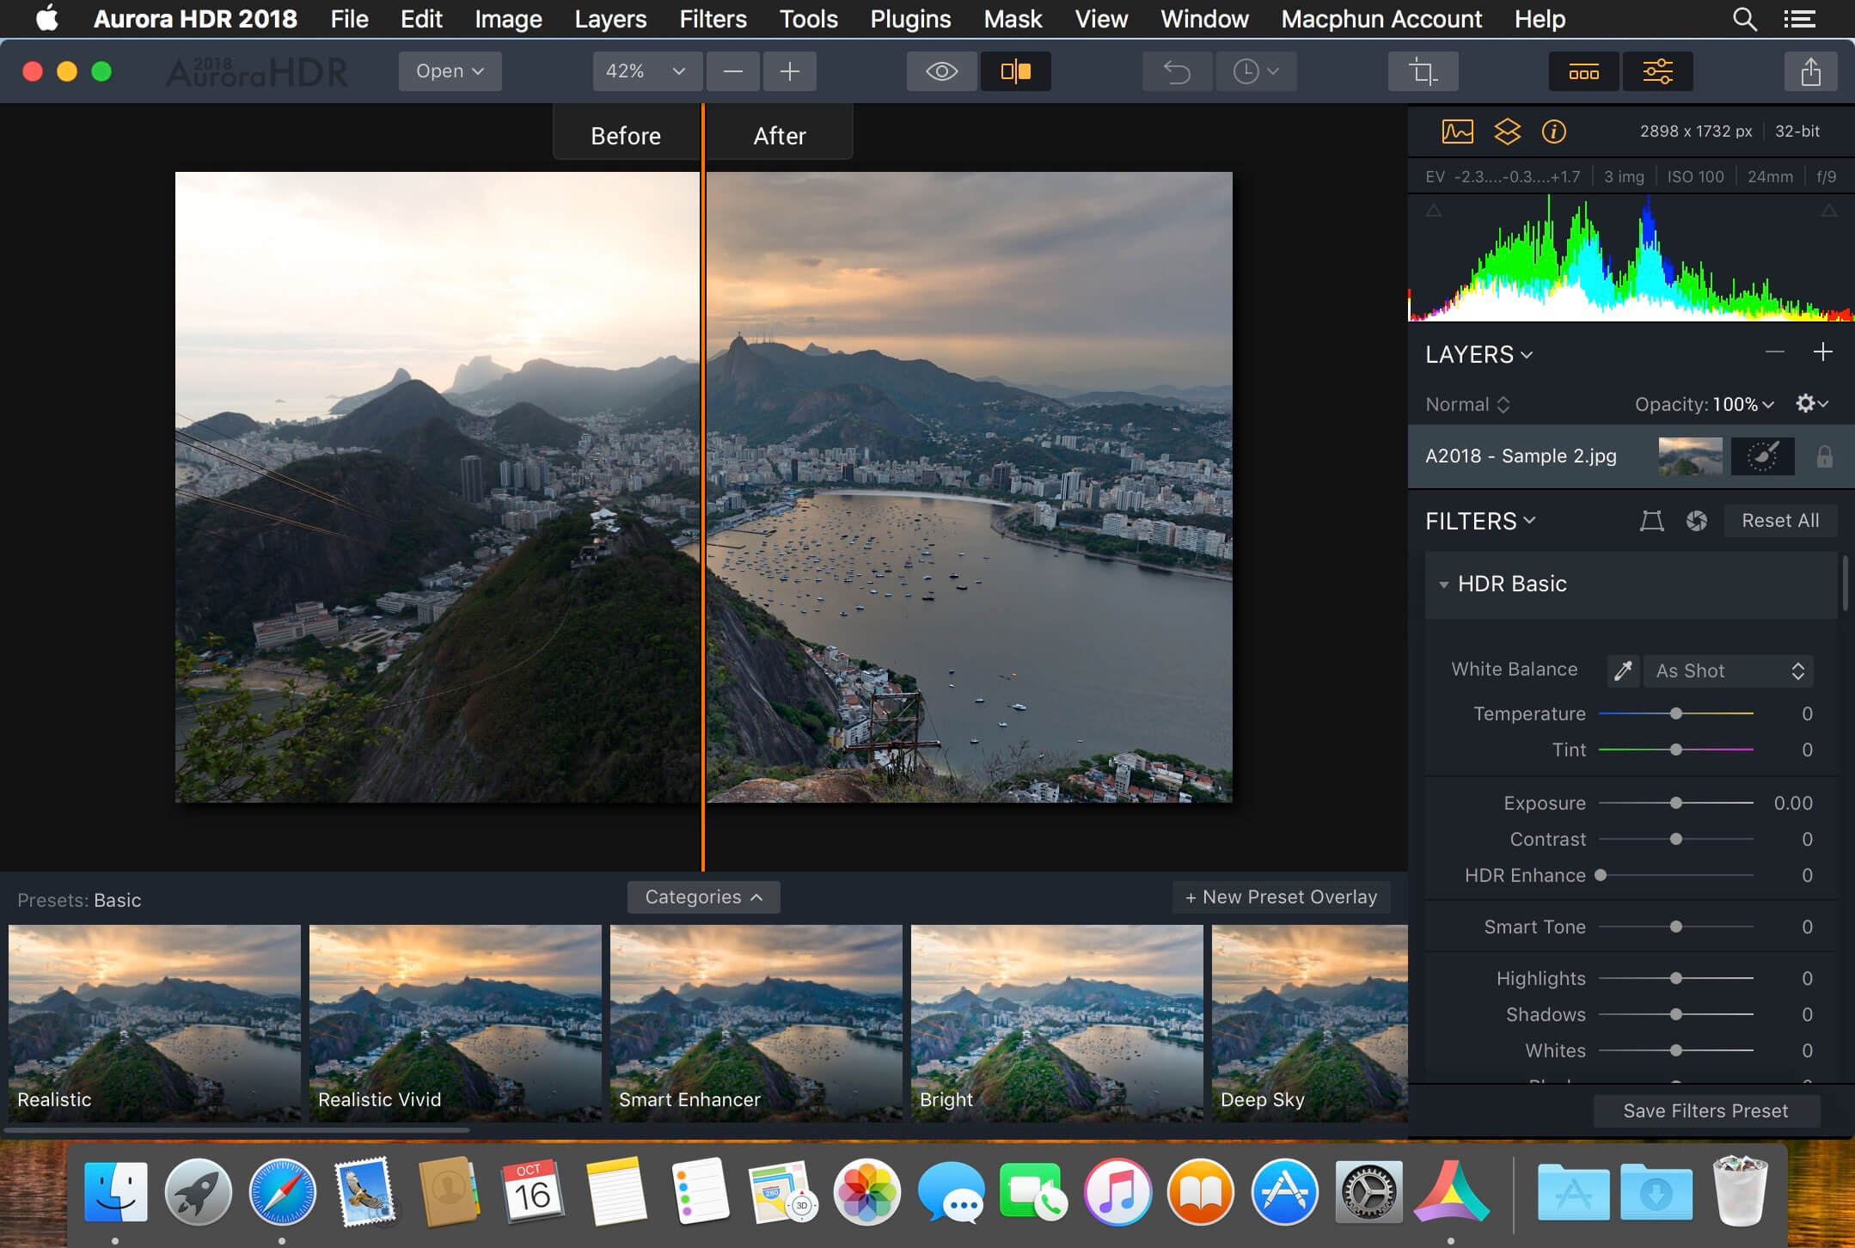This screenshot has width=1855, height=1248.
Task: Apply the Bright preset thumbnail
Action: pyautogui.click(x=1057, y=1023)
